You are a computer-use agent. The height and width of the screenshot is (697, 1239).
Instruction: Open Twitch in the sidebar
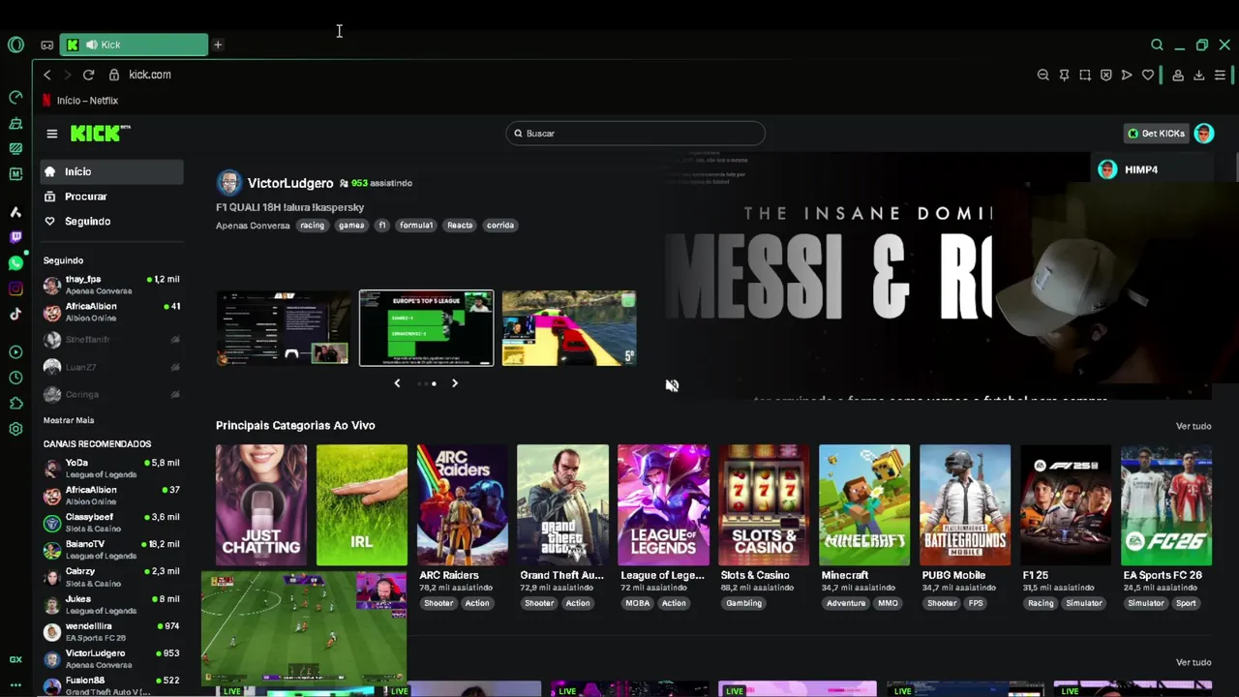click(15, 237)
